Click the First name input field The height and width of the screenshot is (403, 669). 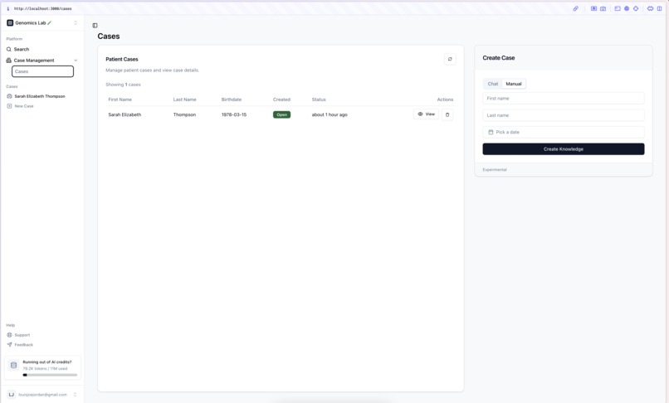pyautogui.click(x=564, y=99)
